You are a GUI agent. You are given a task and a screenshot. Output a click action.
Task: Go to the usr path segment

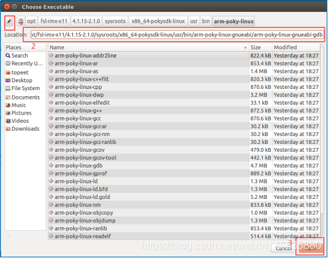[x=194, y=21]
